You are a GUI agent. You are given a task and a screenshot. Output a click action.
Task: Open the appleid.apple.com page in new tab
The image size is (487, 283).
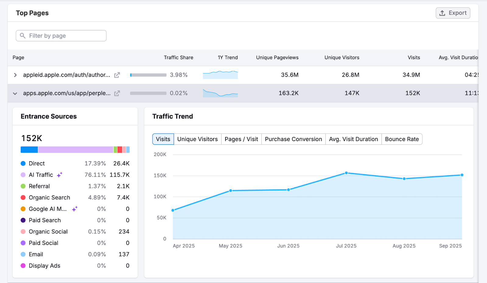[117, 75]
